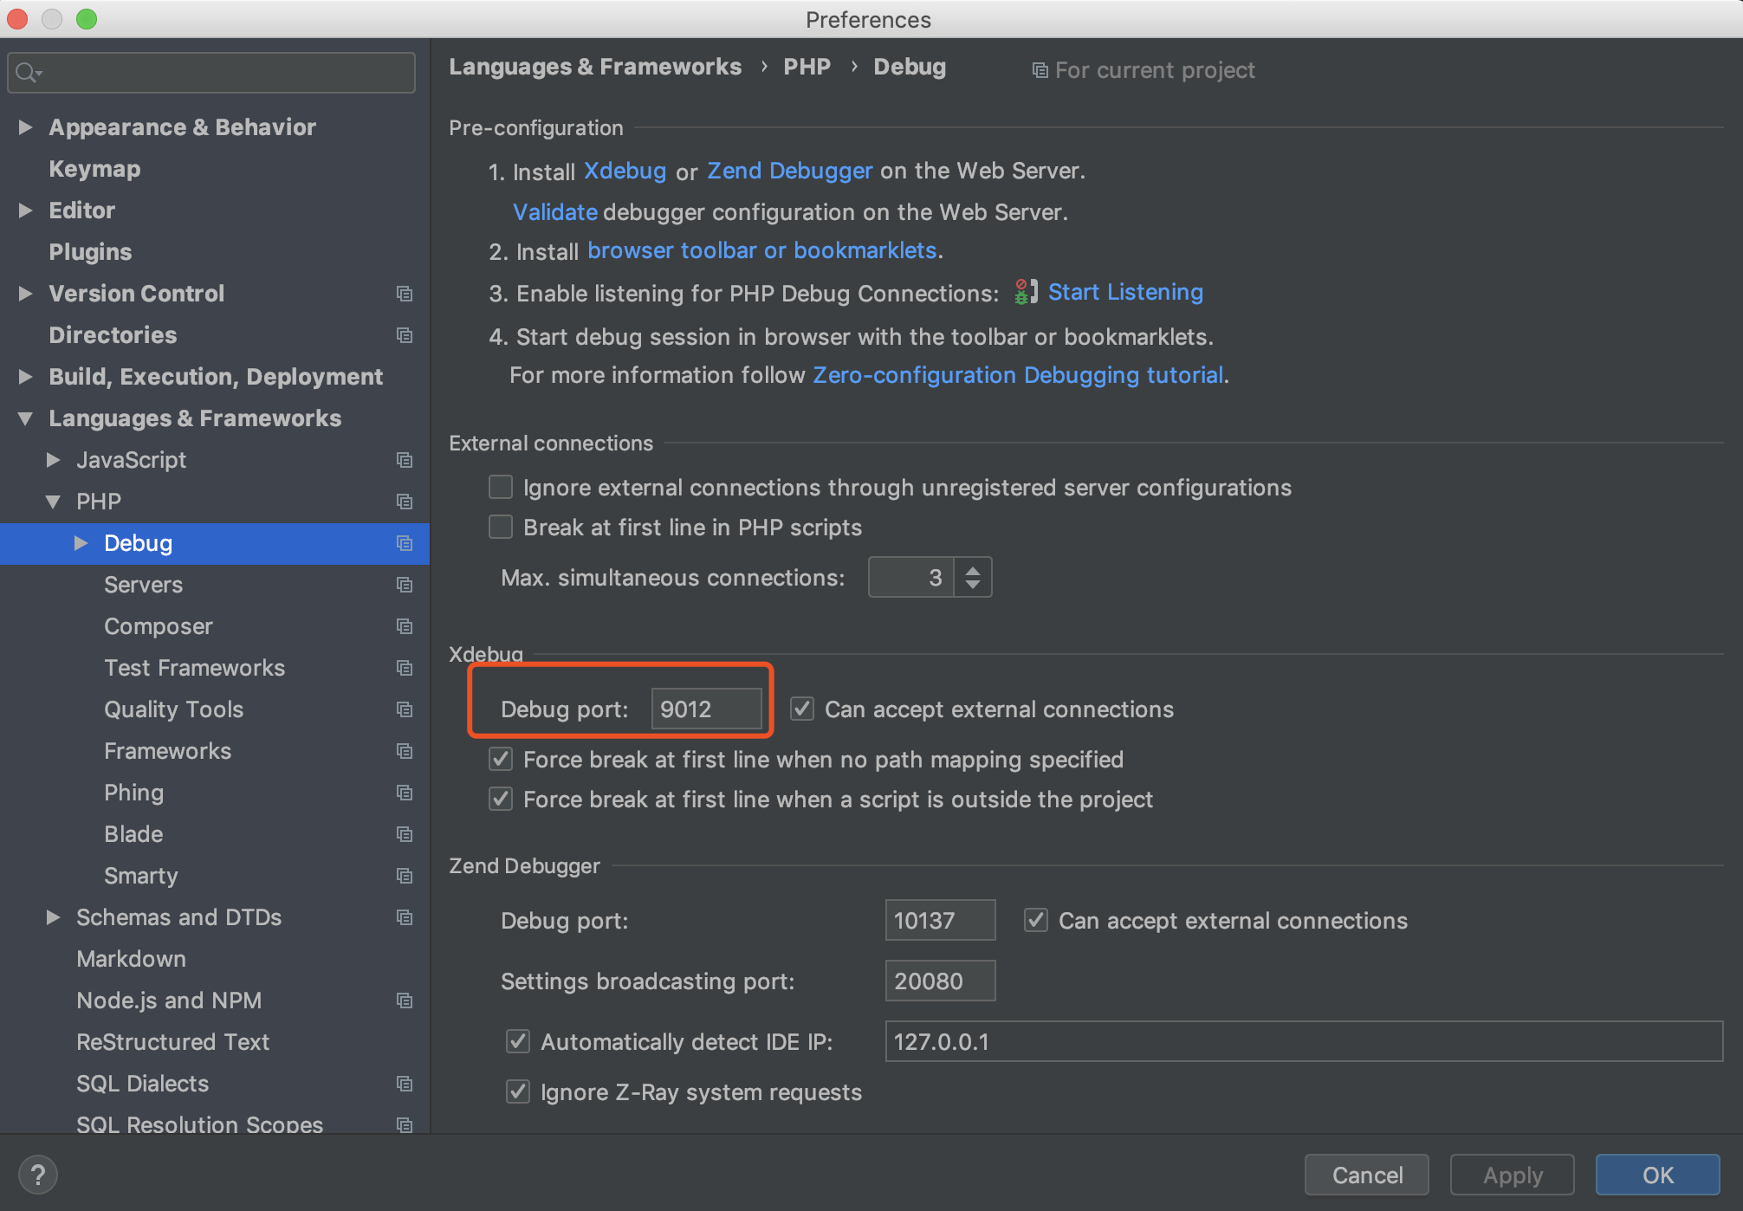This screenshot has width=1743, height=1211.
Task: Click the Xdebug Debug port field
Action: tap(705, 709)
